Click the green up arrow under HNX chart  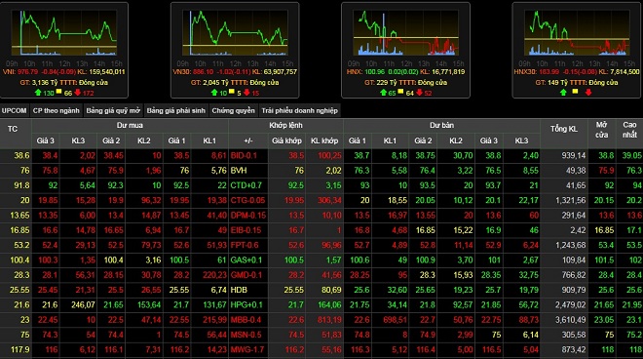pos(384,93)
